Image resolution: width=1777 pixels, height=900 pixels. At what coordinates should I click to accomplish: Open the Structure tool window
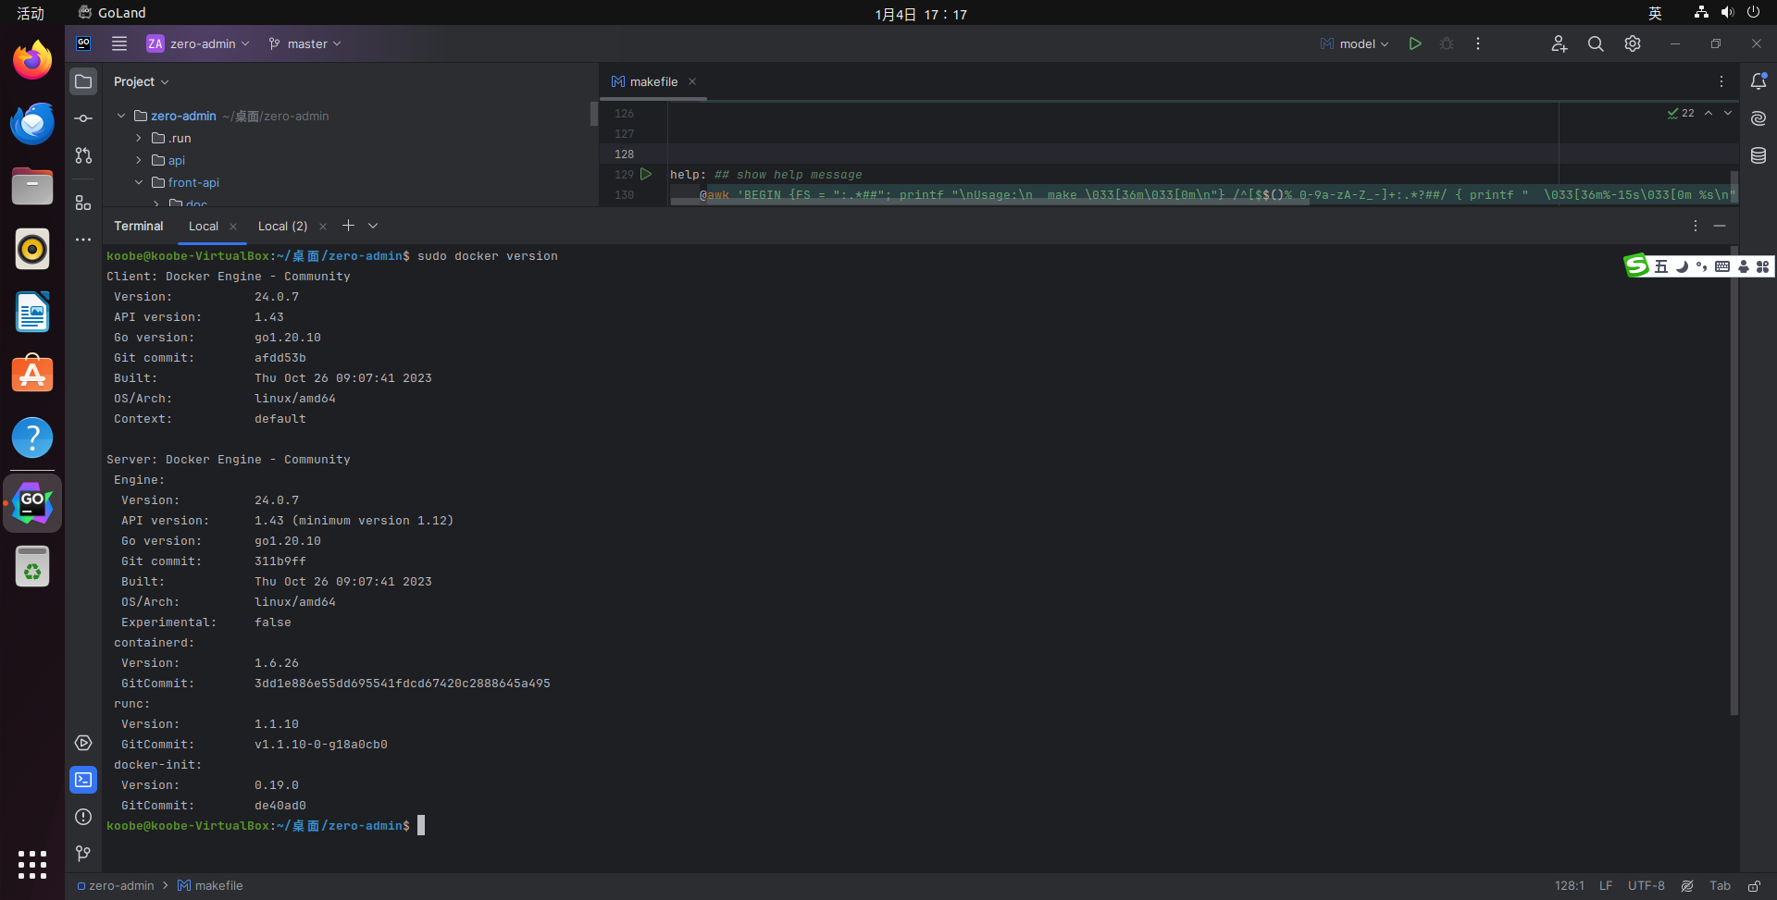pos(83,203)
